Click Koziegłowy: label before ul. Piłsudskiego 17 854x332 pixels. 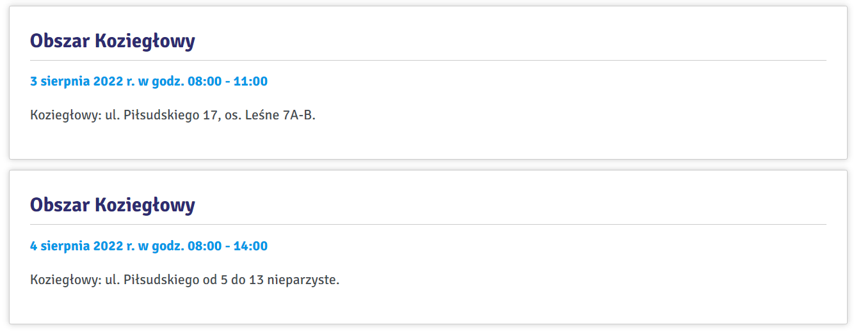click(66, 116)
